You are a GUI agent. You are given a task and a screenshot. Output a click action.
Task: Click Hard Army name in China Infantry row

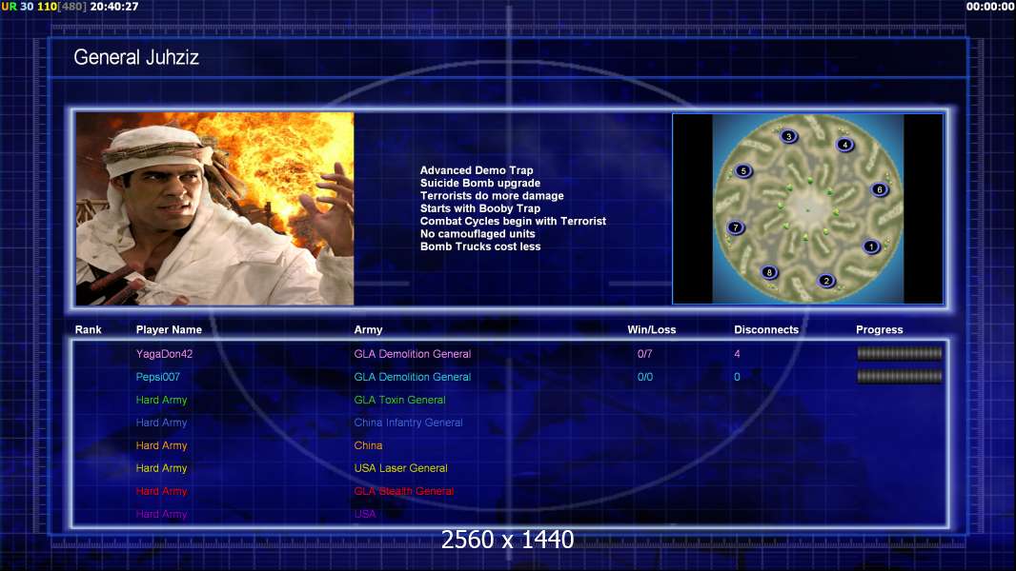pos(161,423)
